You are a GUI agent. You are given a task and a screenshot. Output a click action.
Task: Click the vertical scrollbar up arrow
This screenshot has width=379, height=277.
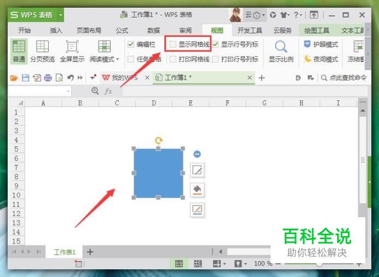[363, 111]
